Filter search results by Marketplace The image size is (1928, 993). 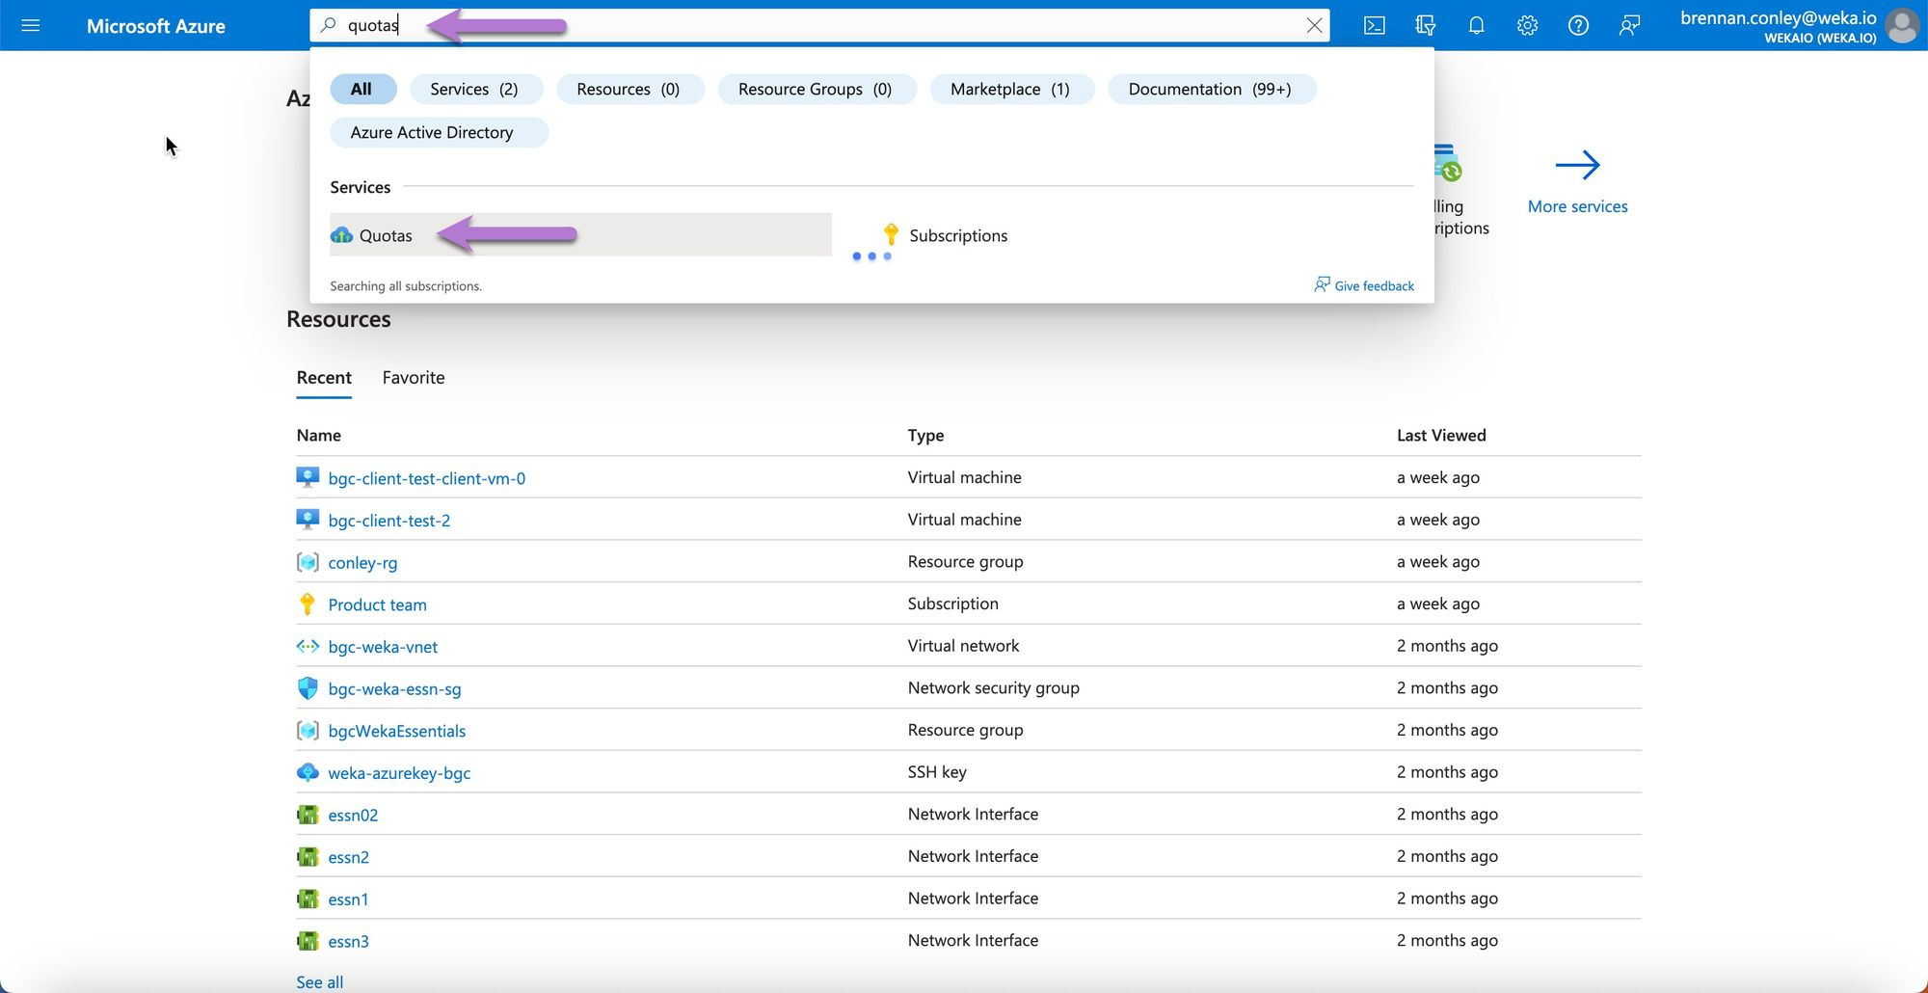click(x=1010, y=89)
